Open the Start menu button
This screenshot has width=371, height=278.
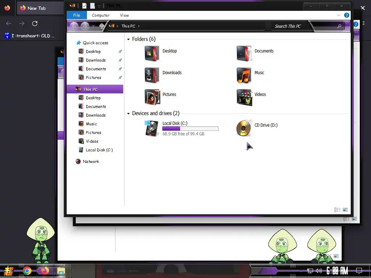click(x=9, y=271)
